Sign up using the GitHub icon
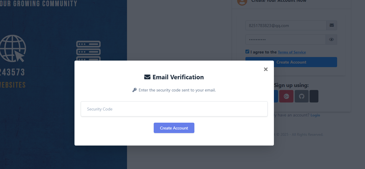Viewport: 365px width, 169px height. click(301, 96)
